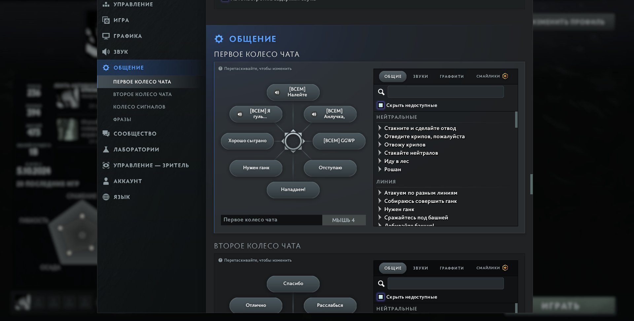Click the Sound speaker icon in sidebar

pyautogui.click(x=106, y=52)
